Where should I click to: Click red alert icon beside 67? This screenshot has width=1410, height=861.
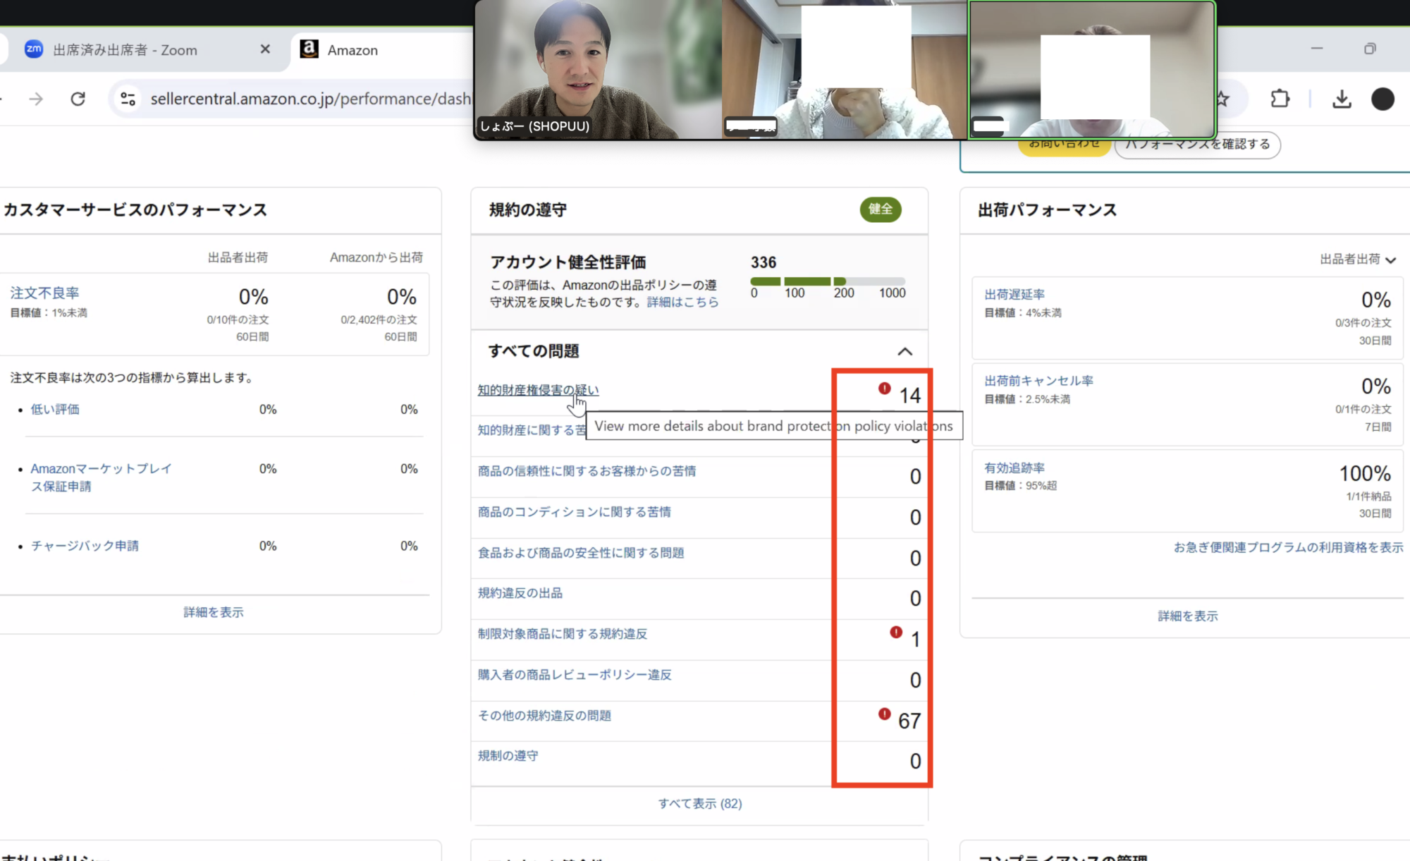tap(884, 714)
